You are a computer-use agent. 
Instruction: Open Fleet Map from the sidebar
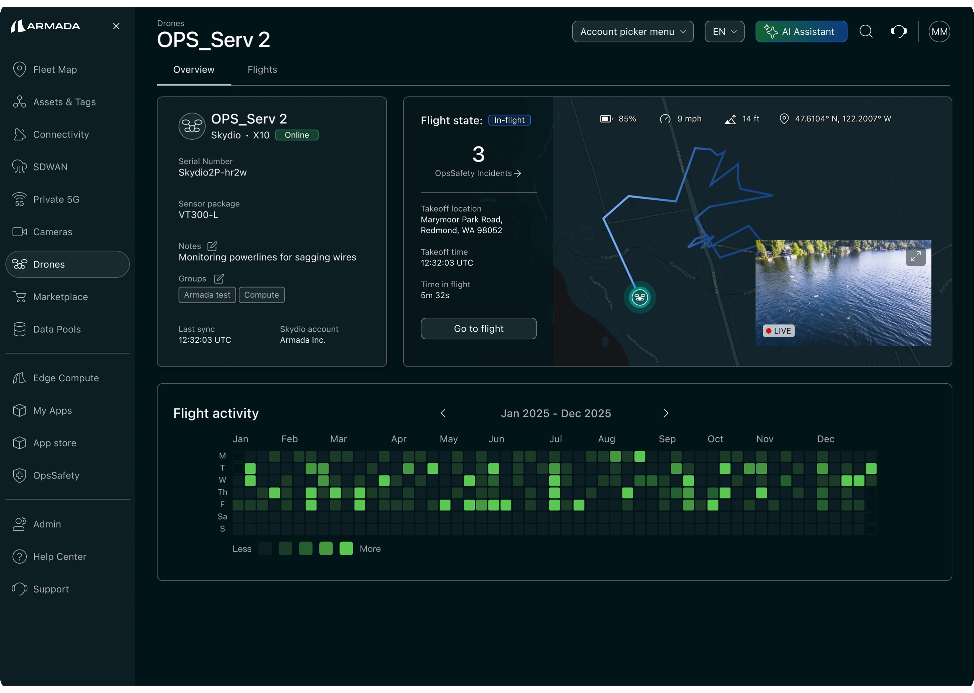pos(55,69)
